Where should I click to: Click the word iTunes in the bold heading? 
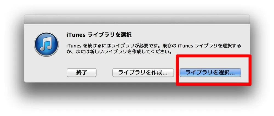76,35
